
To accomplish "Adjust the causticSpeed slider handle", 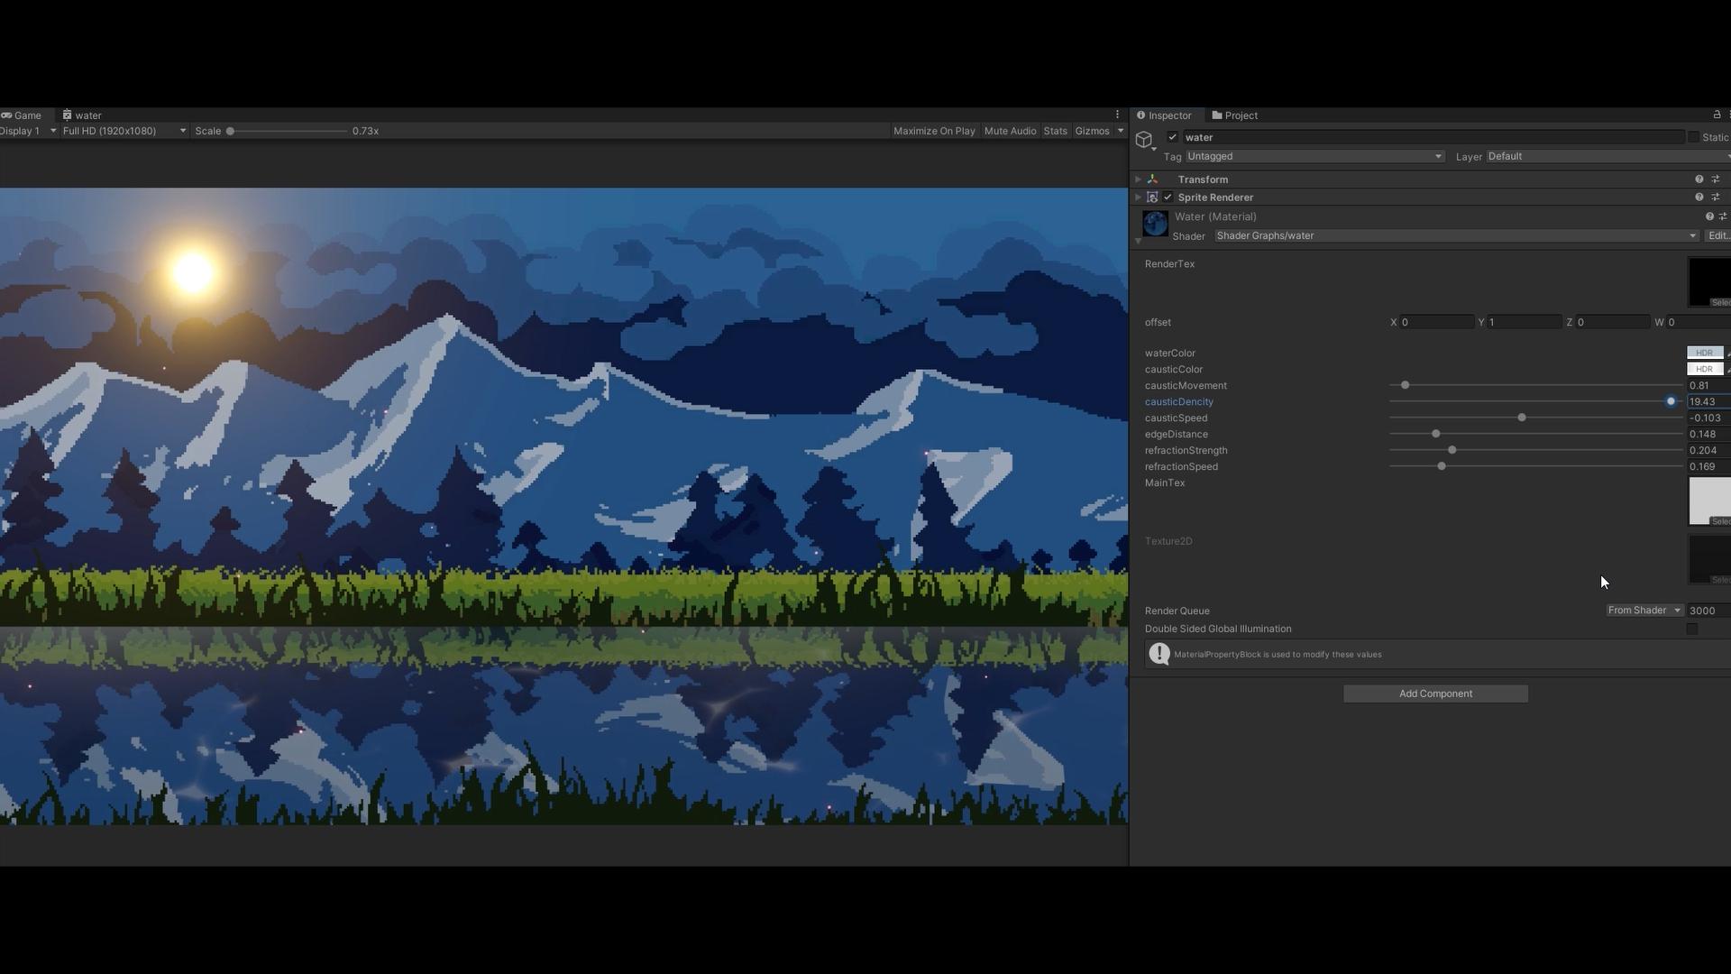I will tap(1522, 418).
